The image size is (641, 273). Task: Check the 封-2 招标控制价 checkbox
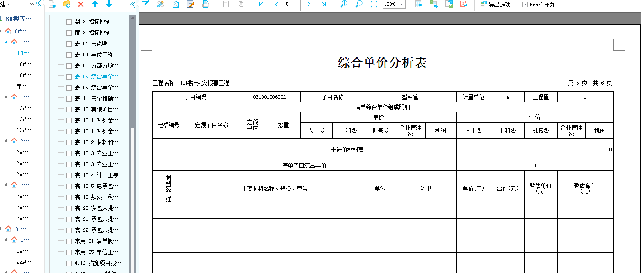(x=69, y=21)
